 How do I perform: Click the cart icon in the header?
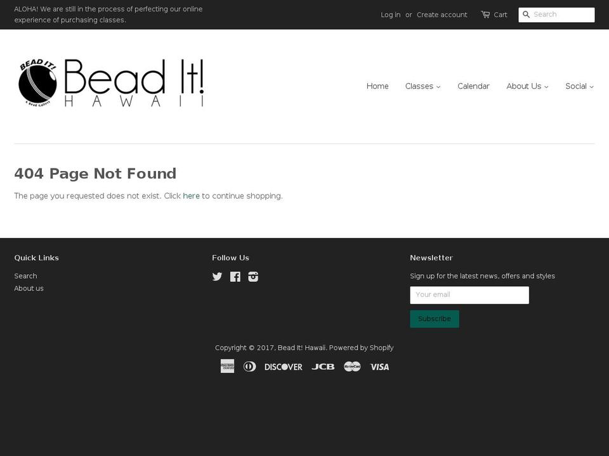(485, 15)
